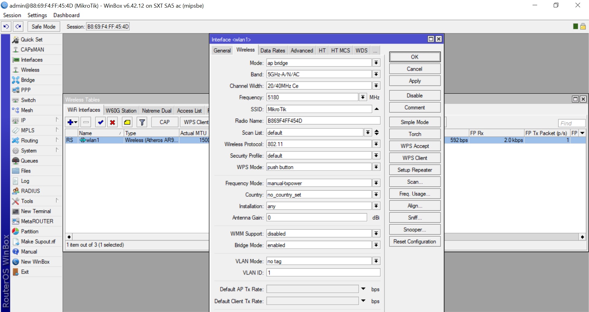This screenshot has height=312, width=589.
Task: Open MetaROUTER sidebar entry
Action: [x=37, y=221]
